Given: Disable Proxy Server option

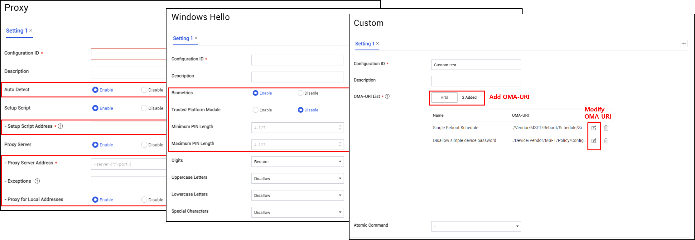Looking at the screenshot, I should pos(144,145).
